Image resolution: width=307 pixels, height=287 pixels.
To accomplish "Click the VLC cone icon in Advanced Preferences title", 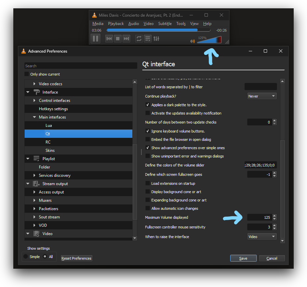I will 24,51.
